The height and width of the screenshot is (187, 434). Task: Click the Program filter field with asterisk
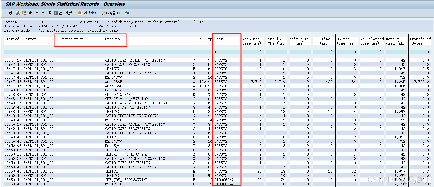[148, 52]
